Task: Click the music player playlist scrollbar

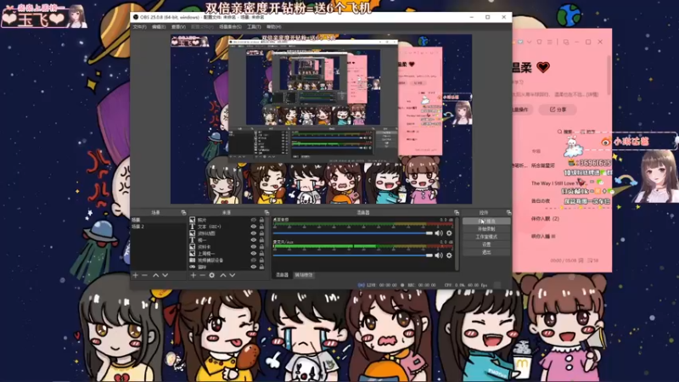Action: 608,75
